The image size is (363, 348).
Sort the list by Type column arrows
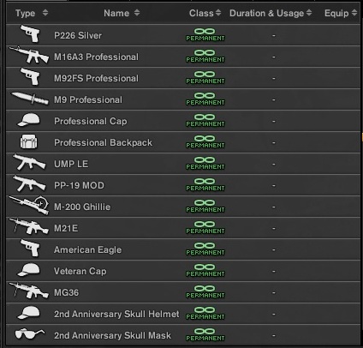coord(45,13)
